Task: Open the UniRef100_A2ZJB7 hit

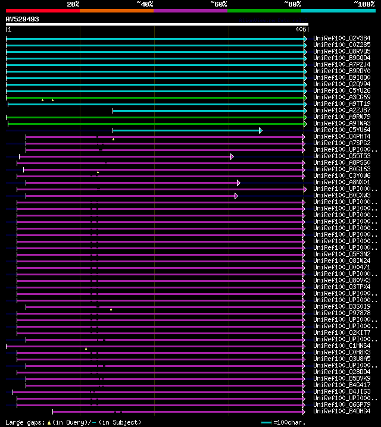Action: tap(342, 110)
